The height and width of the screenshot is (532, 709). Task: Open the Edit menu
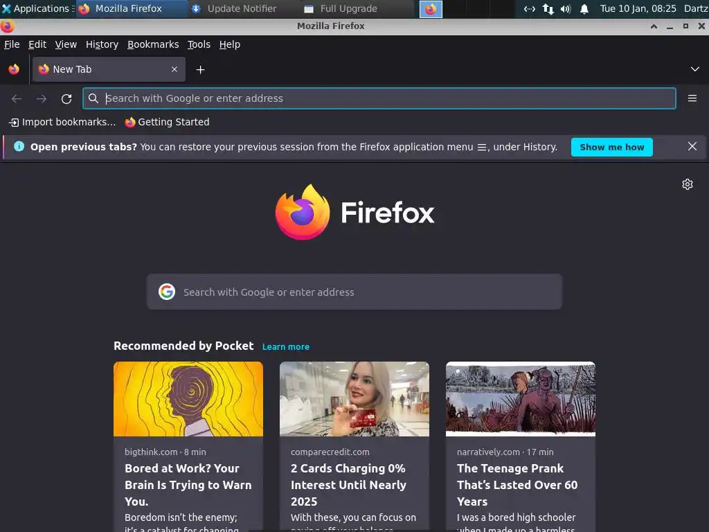coord(37,44)
